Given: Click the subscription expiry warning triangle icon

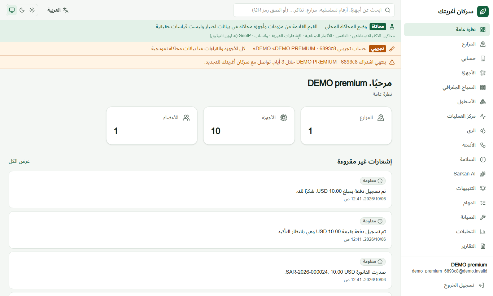Looking at the screenshot, I should [392, 62].
